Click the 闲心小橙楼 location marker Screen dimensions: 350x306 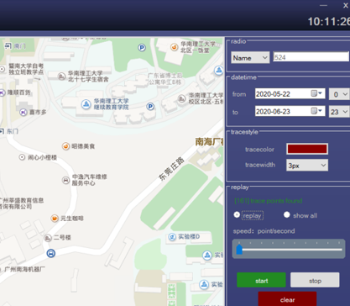22,157
